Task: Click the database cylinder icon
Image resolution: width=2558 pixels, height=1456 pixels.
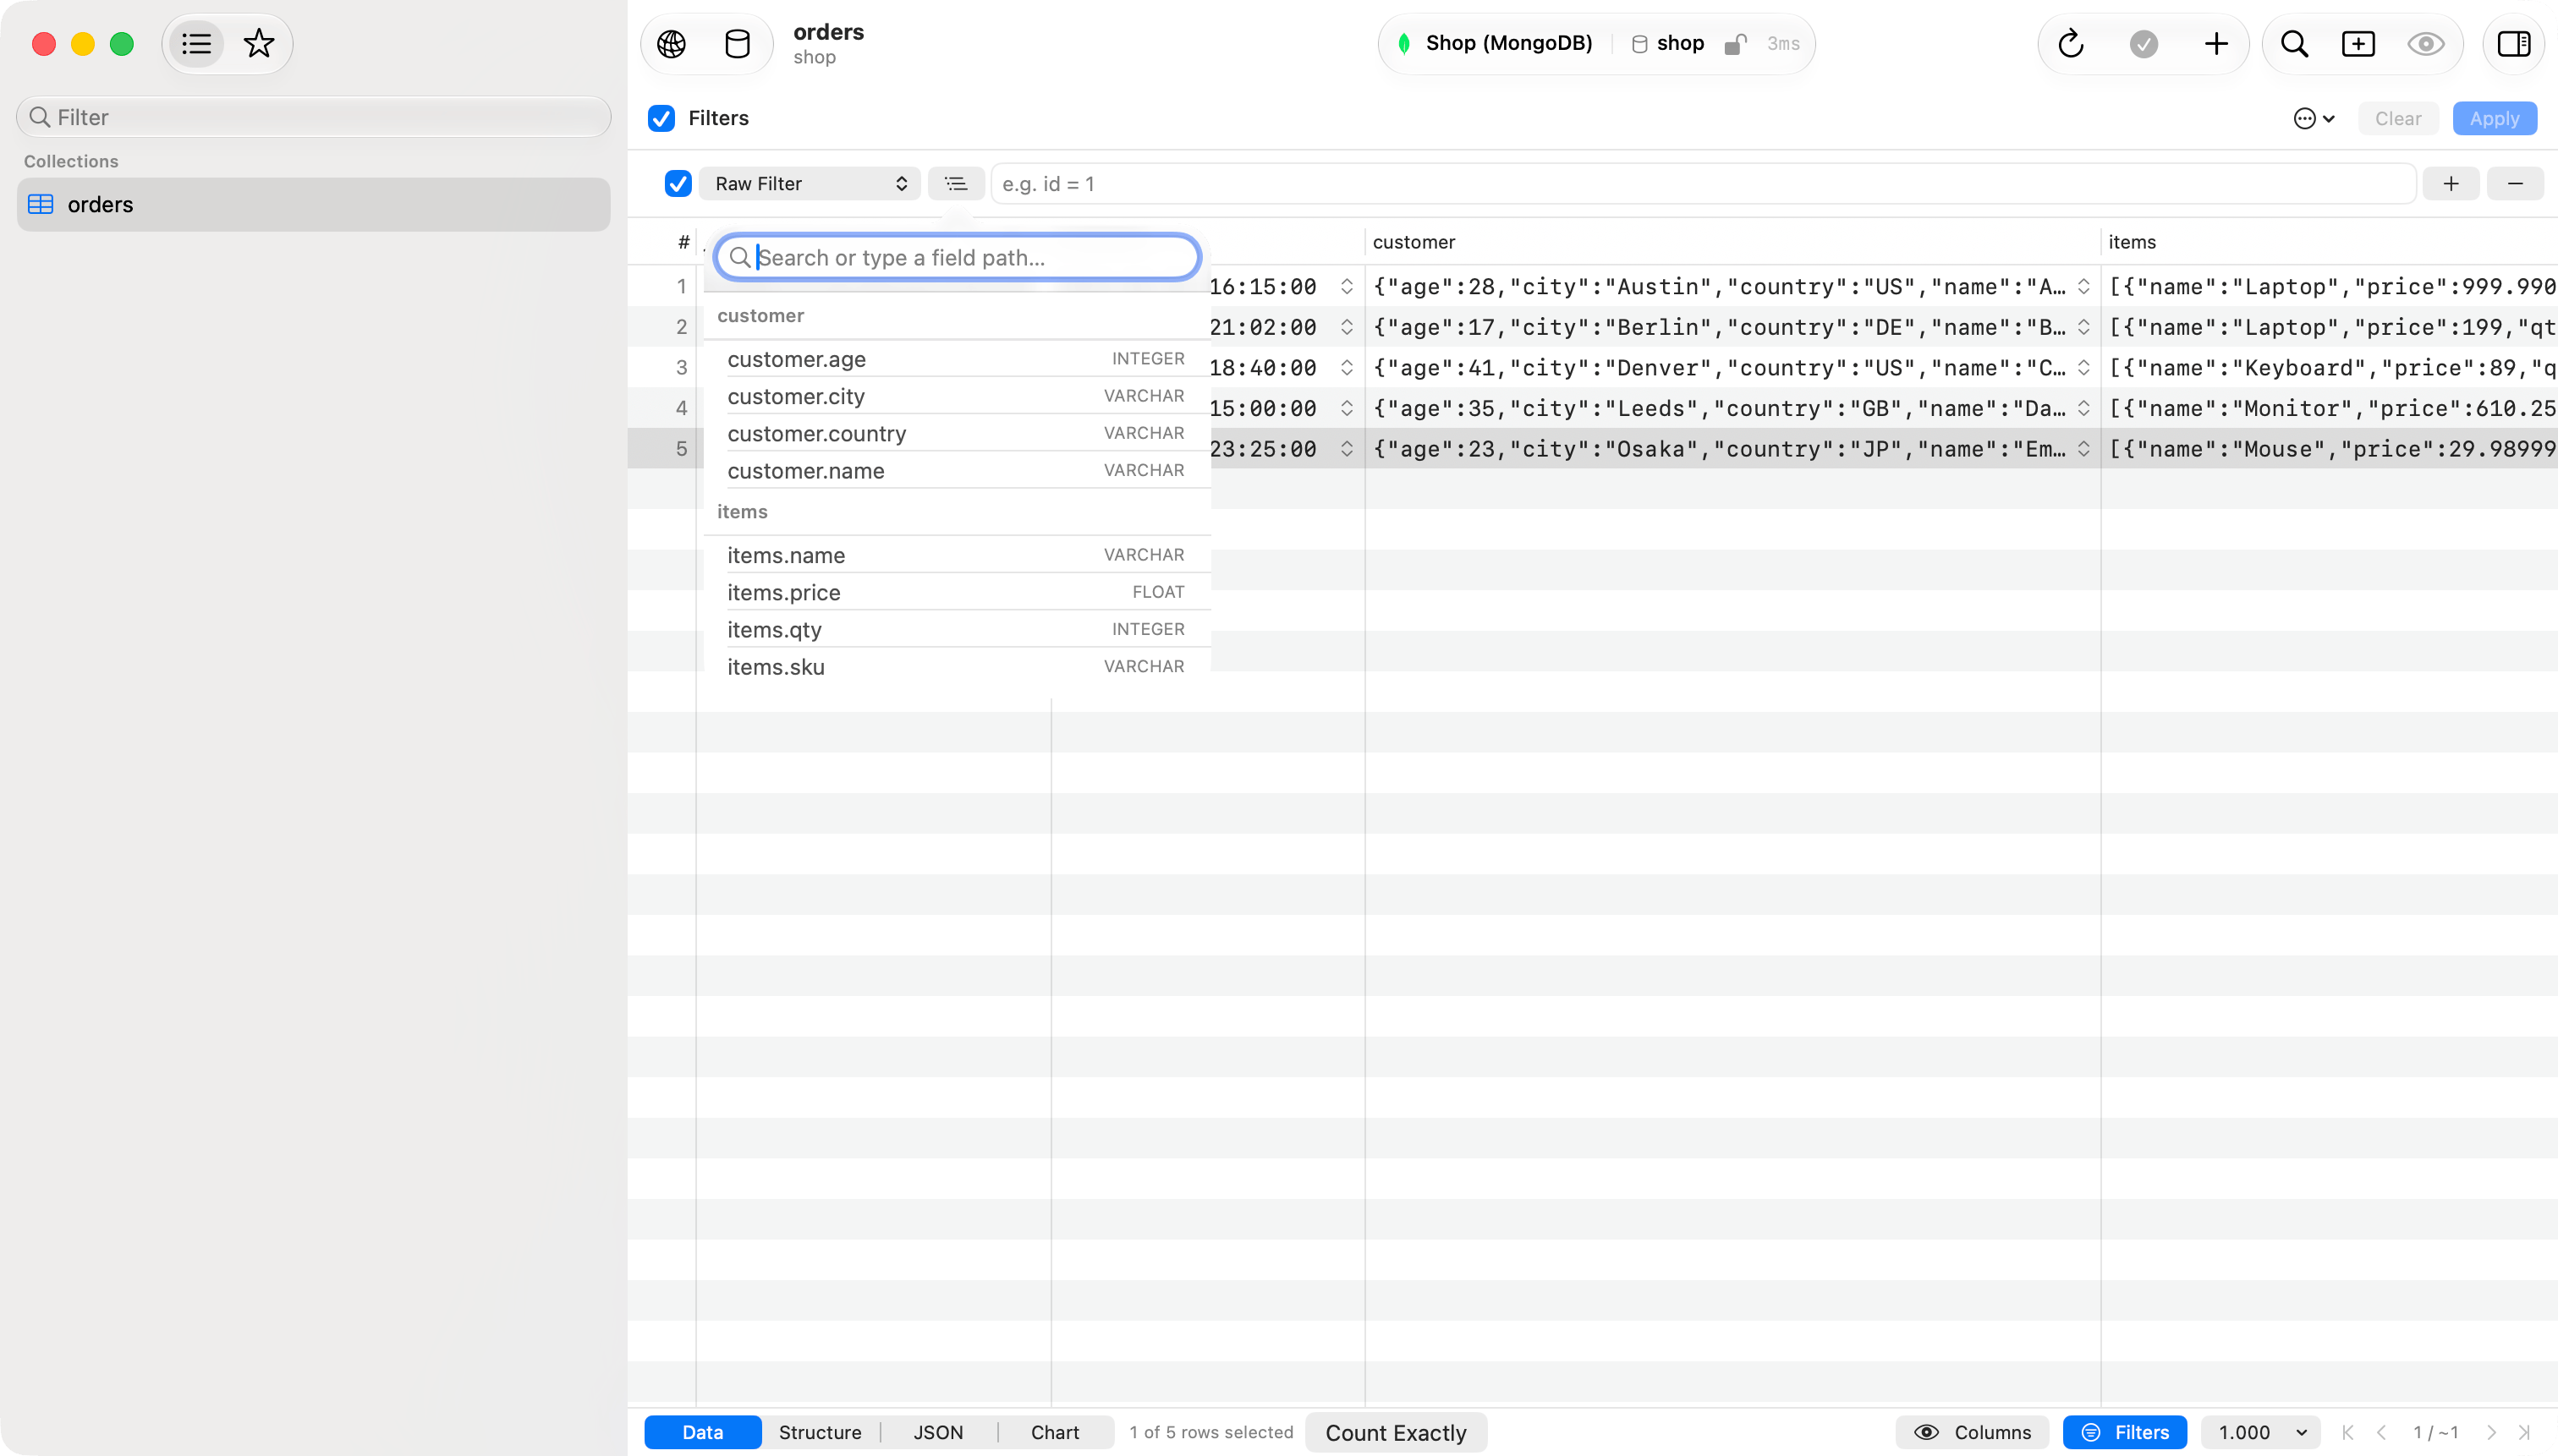Action: tap(738, 44)
